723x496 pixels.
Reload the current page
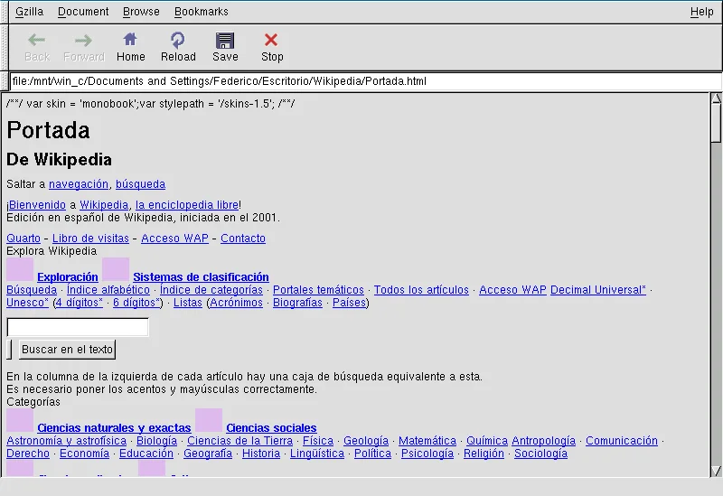[177, 40]
